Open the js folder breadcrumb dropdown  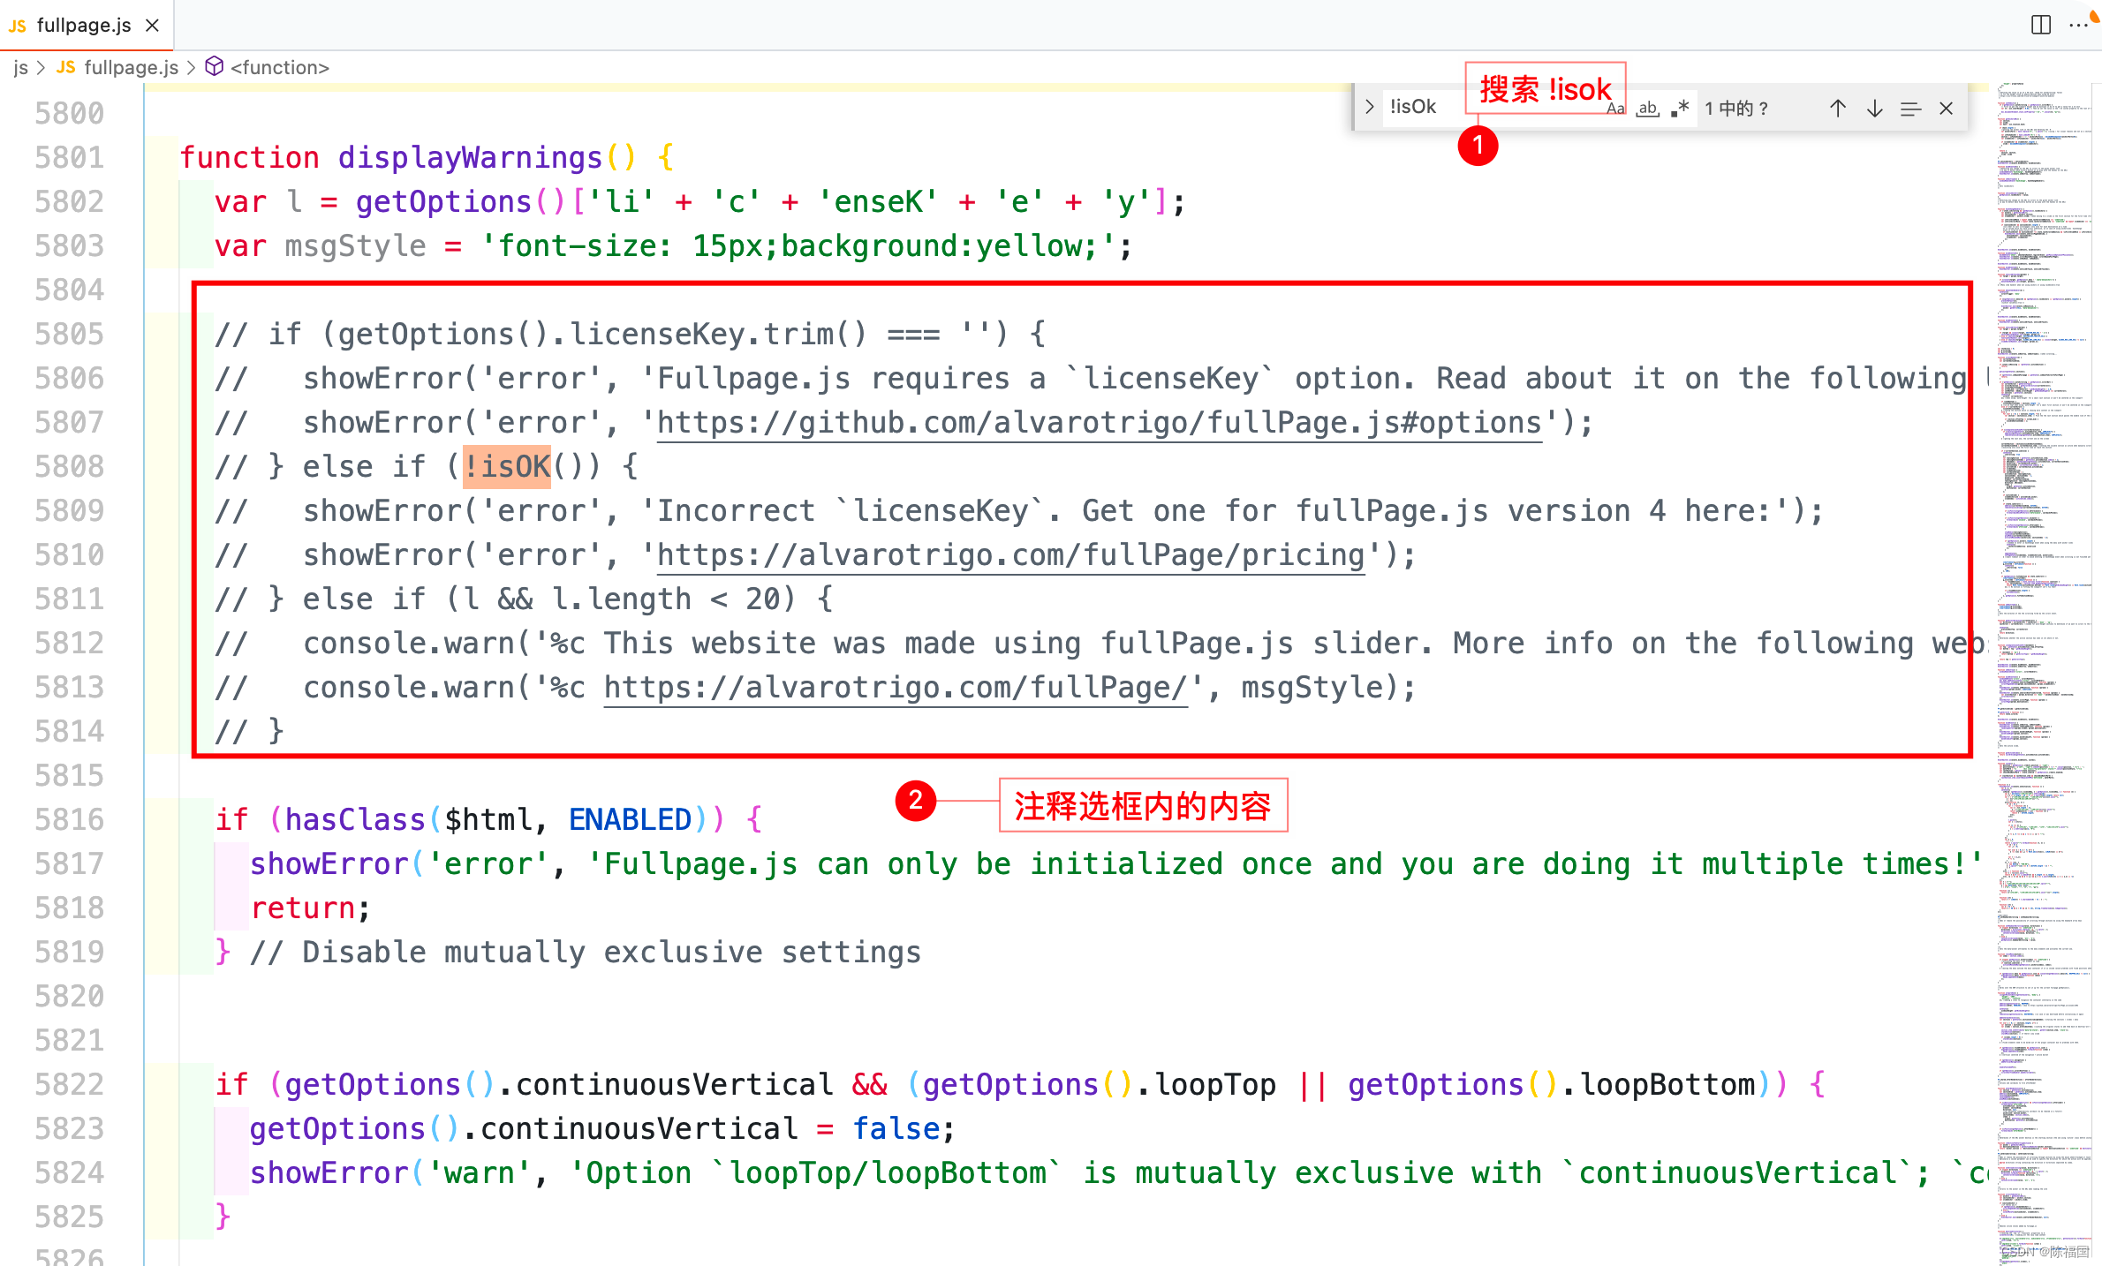pos(20,67)
